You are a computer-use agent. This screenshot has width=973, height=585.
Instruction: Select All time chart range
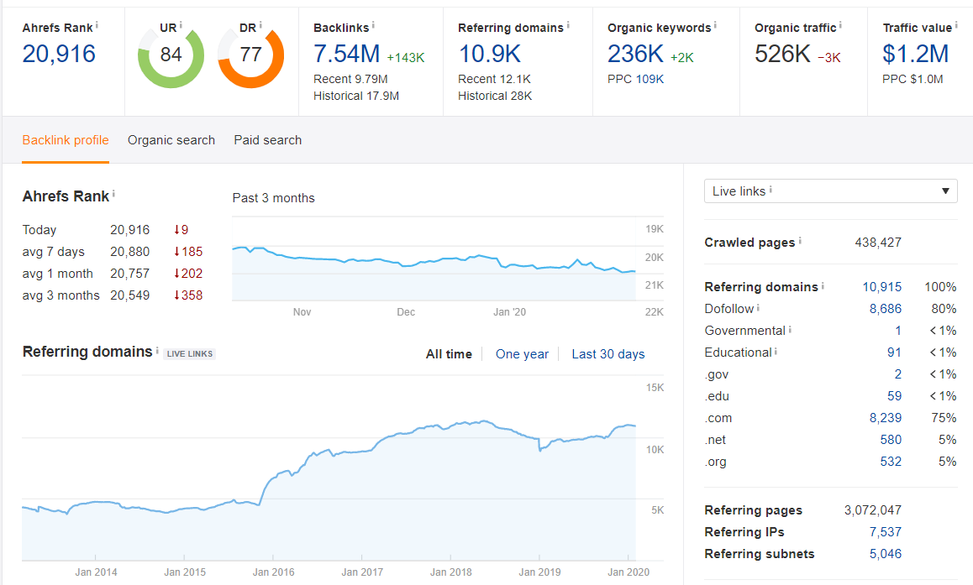pos(449,354)
